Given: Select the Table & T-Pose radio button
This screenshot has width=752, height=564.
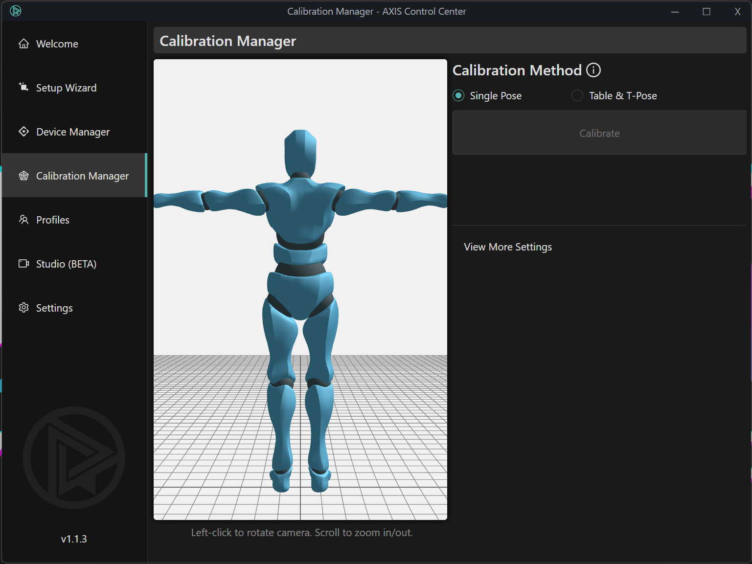Looking at the screenshot, I should pos(577,95).
